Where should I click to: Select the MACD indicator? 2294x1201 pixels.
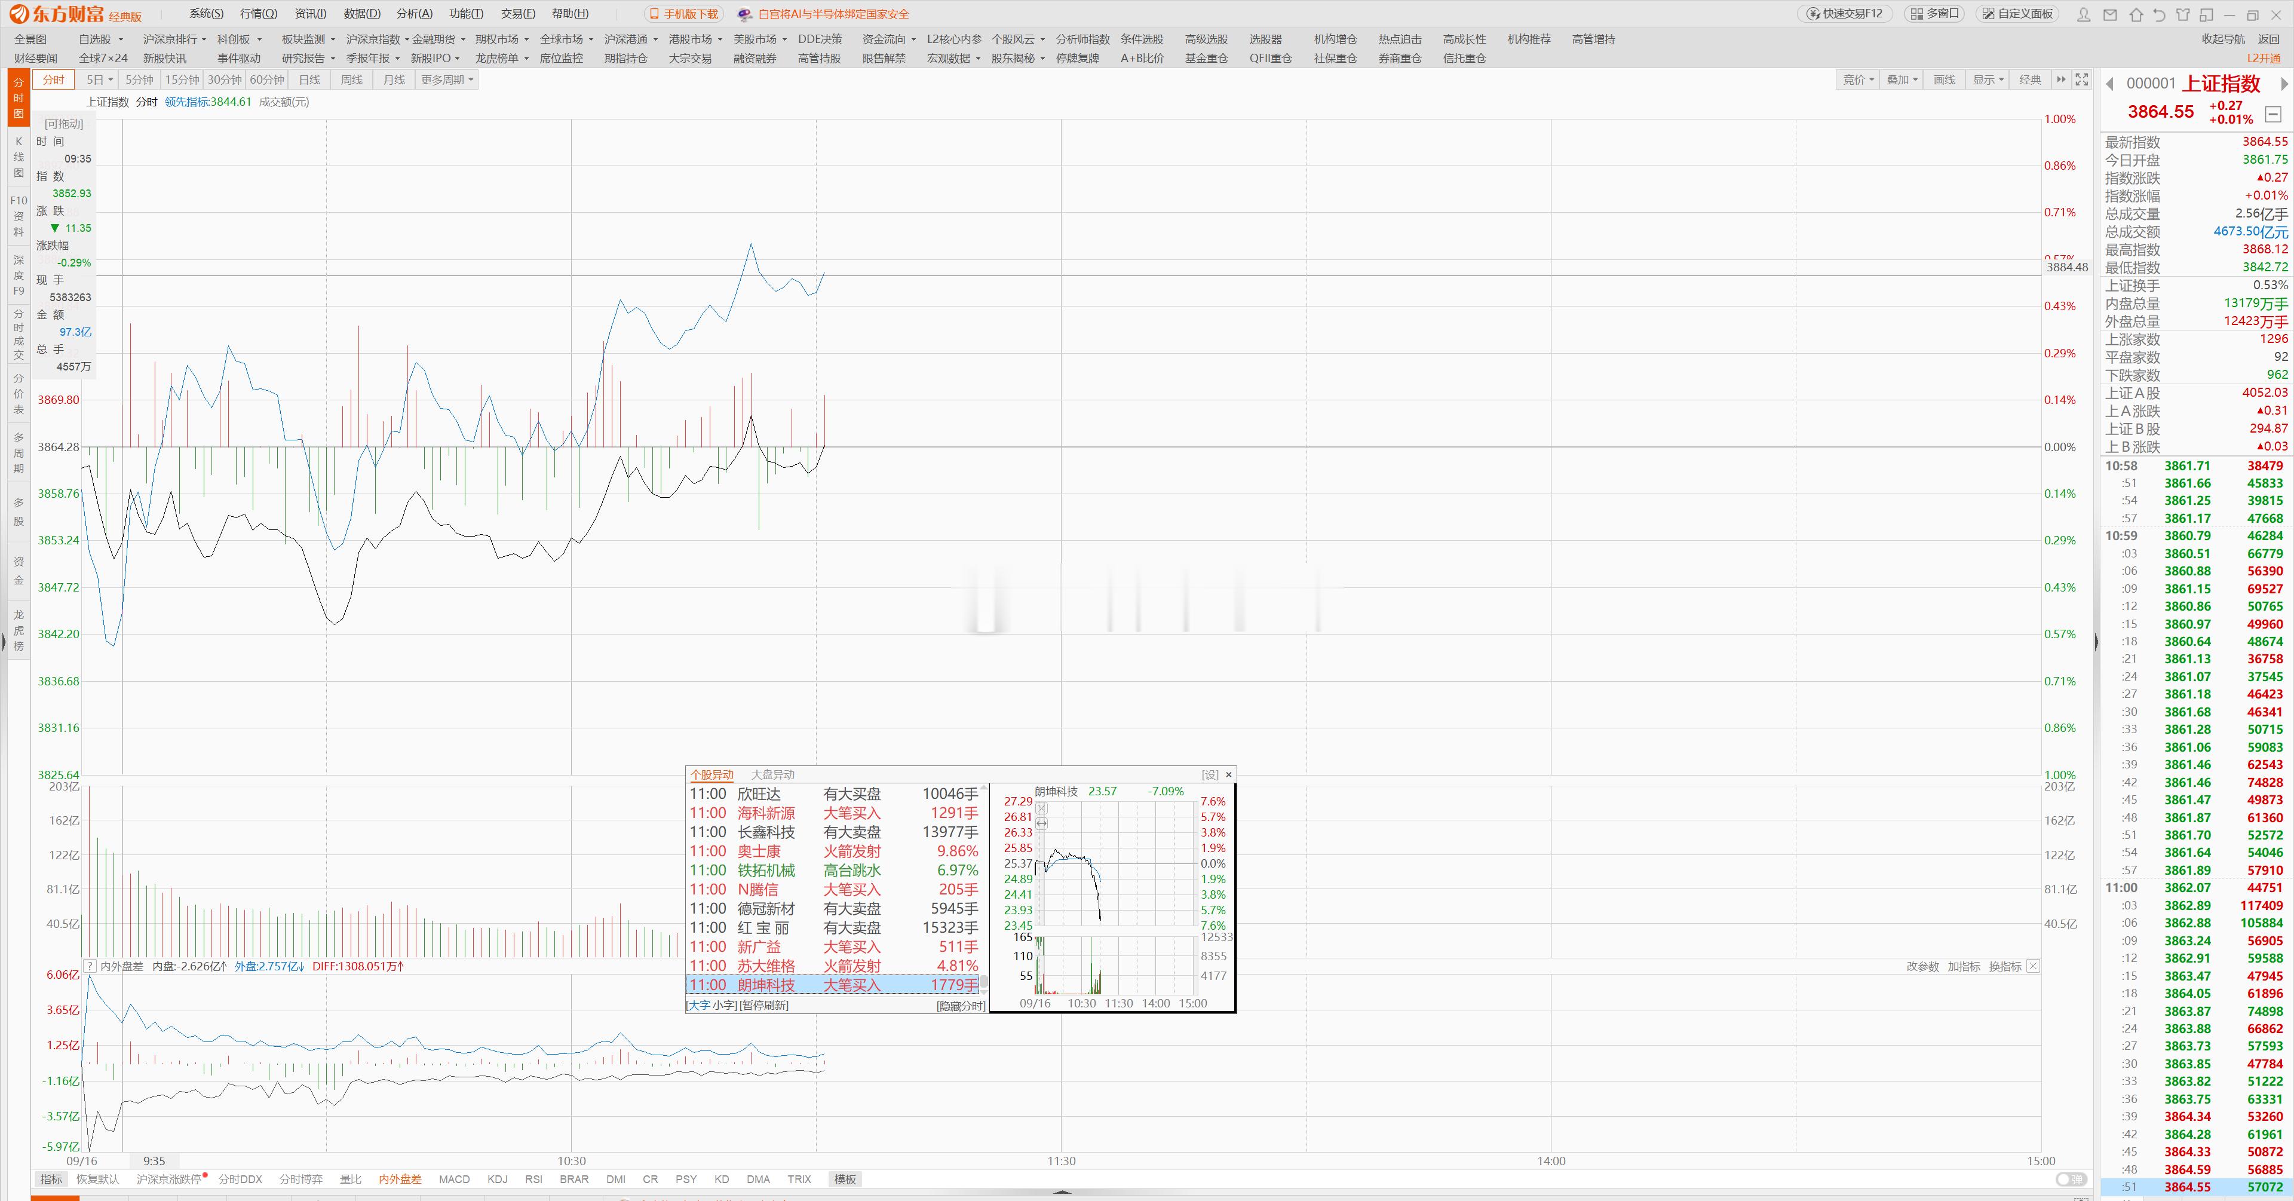click(454, 1179)
